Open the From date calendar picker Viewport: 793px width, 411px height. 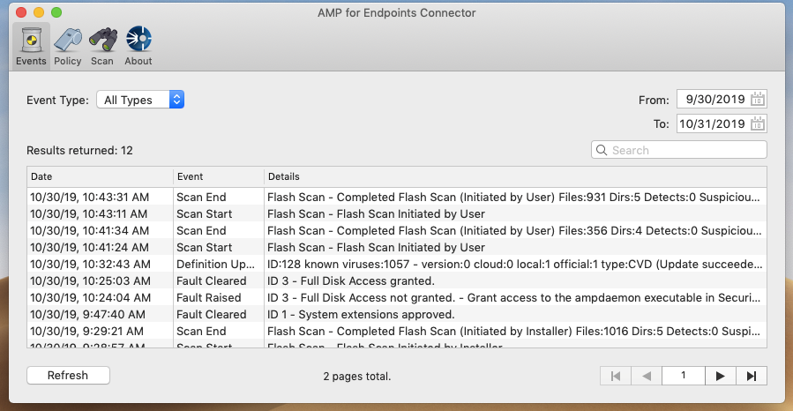pyautogui.click(x=758, y=99)
